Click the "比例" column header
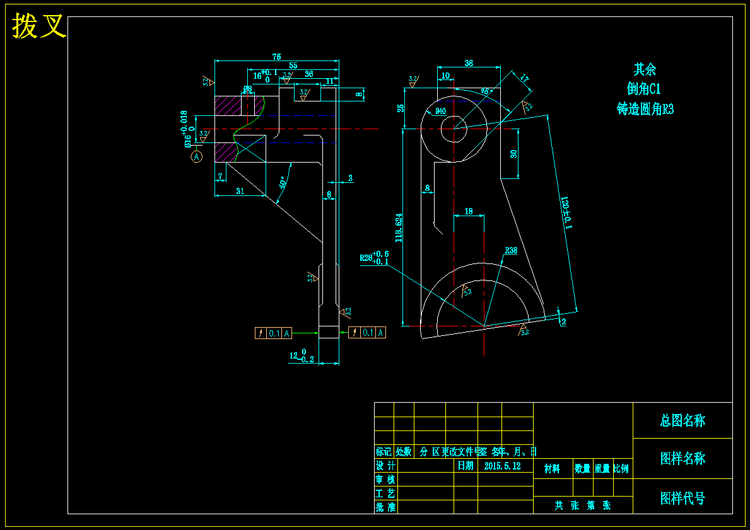 (x=621, y=469)
